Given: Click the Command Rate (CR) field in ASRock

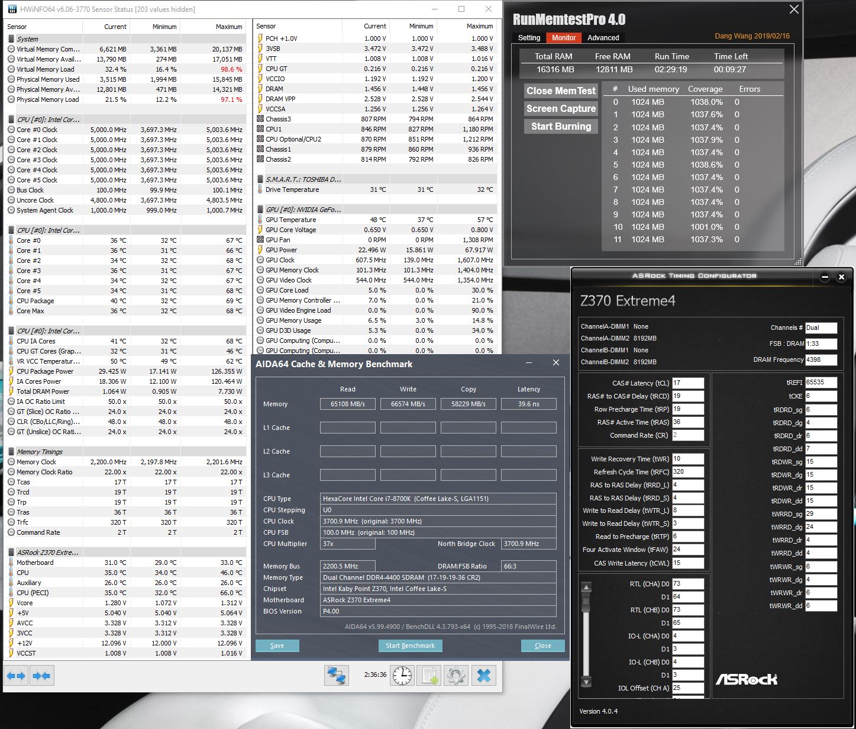Looking at the screenshot, I should [x=688, y=435].
